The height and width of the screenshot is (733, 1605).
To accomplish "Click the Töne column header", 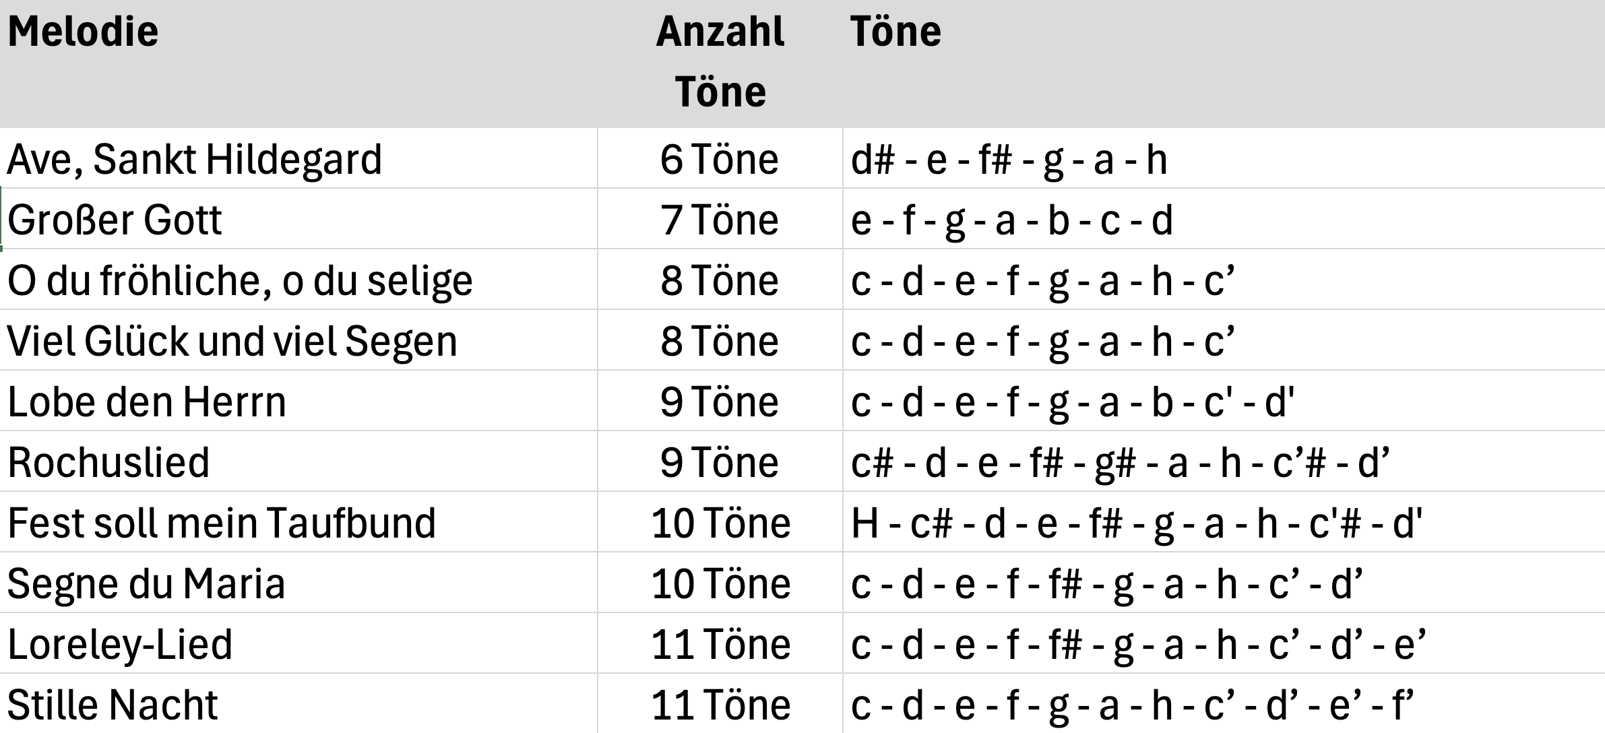I will click(x=1224, y=64).
